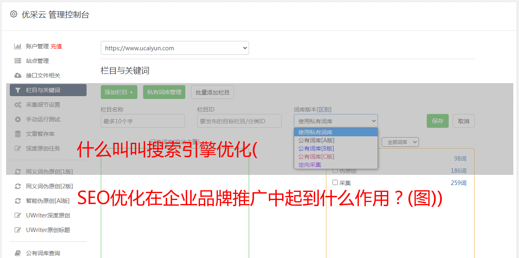Select 定向采集 option in the dropdown list
Screen dimensions: 519x258
click(310, 165)
